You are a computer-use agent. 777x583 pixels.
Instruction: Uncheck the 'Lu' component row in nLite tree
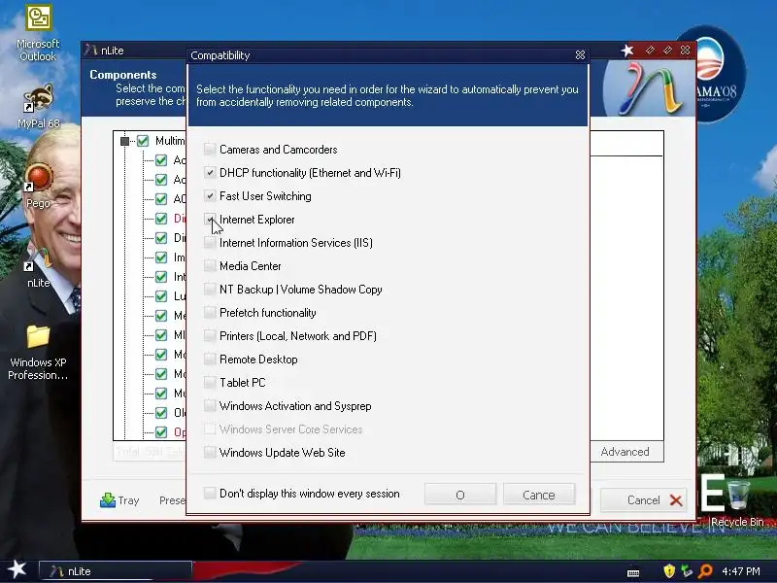[x=161, y=296]
